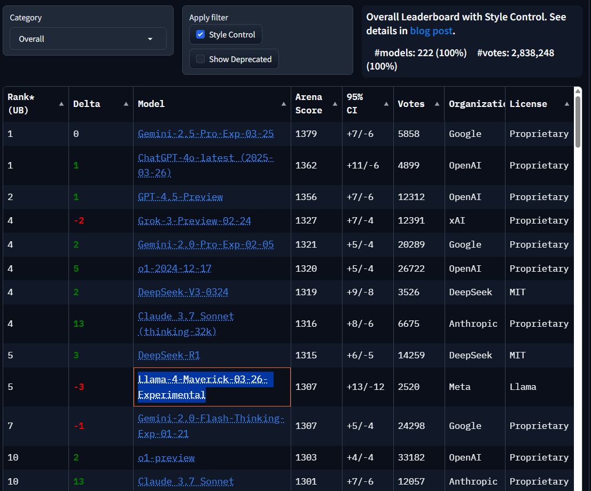Sort by Rank column arrow icon
Screen dimensions: 591x491
61,104
